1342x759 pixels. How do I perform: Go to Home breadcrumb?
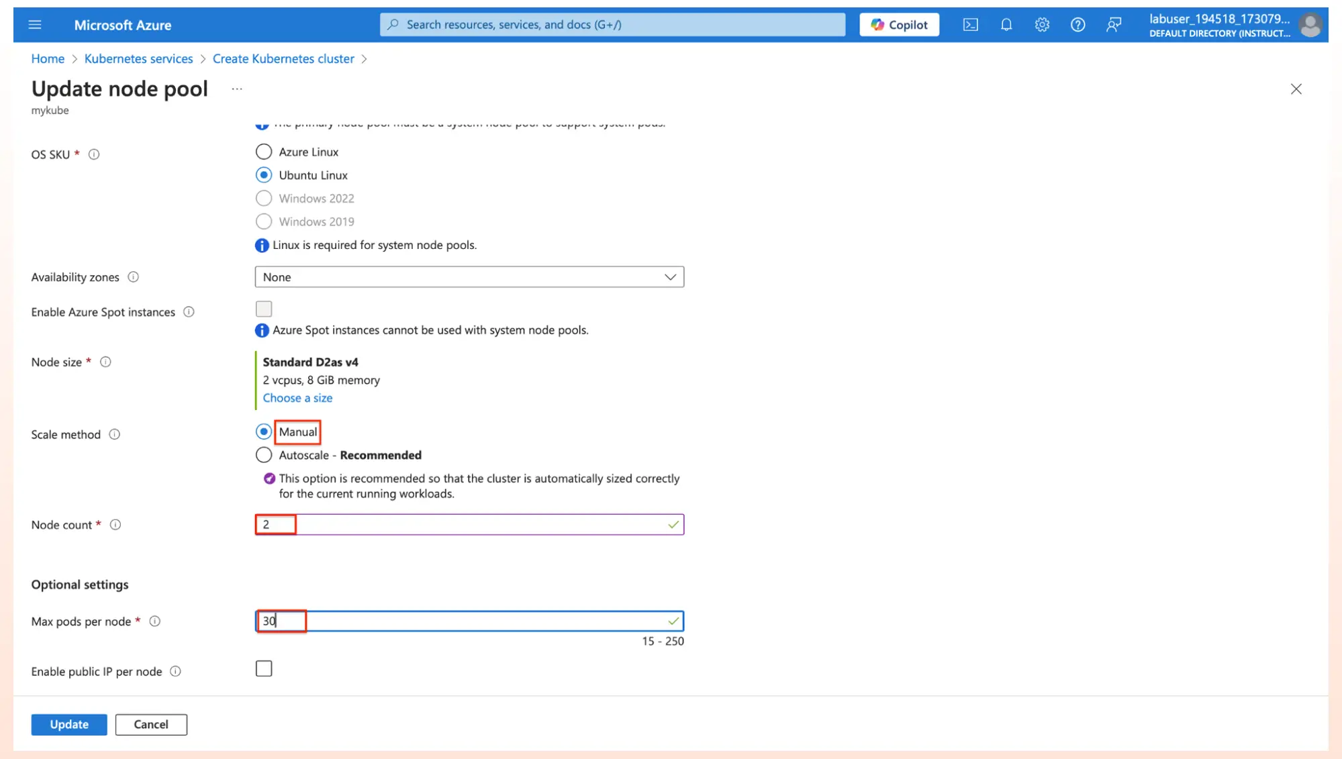(x=48, y=59)
